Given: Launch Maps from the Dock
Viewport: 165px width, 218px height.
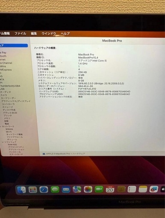Looking at the screenshot, I should coord(77,189).
